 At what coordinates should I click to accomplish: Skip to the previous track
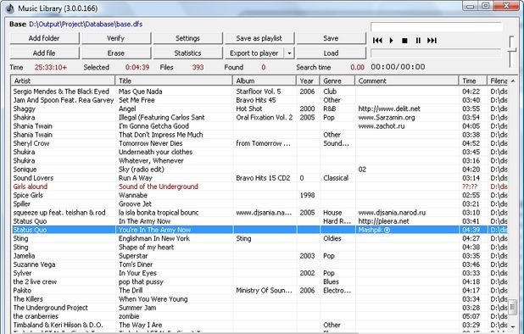pos(377,41)
